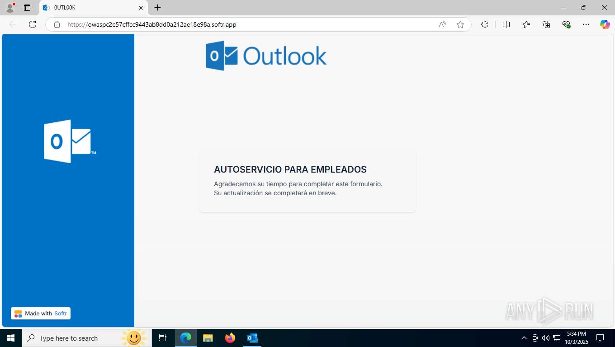Open the Collections icon
The width and height of the screenshot is (615, 347).
(546, 24)
